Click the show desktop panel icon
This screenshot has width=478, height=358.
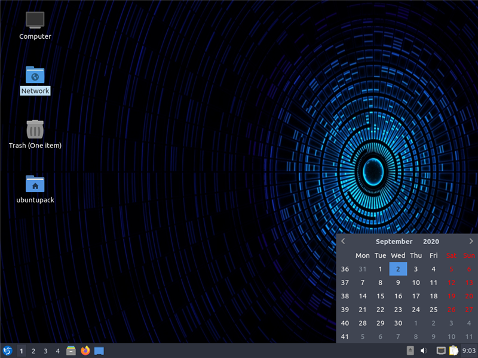pos(99,351)
